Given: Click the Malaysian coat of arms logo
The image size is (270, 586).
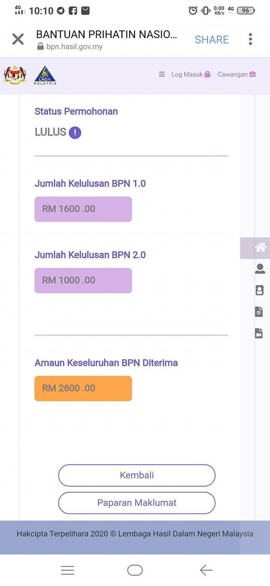Looking at the screenshot, I should 15,75.
